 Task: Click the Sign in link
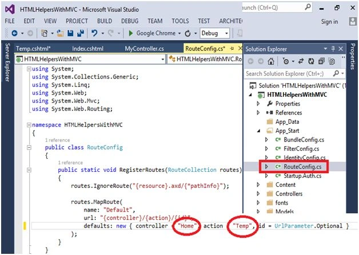click(x=329, y=22)
